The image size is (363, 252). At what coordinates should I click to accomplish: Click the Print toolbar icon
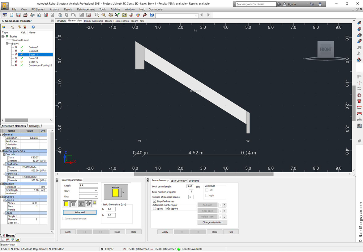[x=25, y=15]
